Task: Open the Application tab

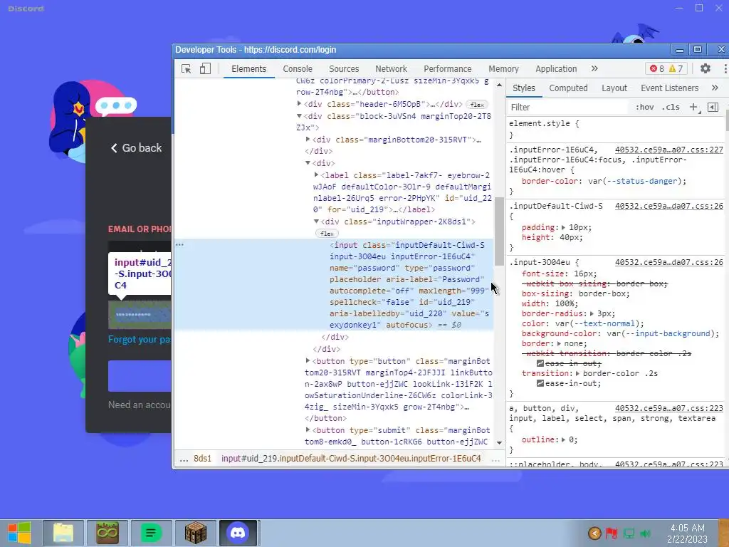Action: click(x=556, y=69)
